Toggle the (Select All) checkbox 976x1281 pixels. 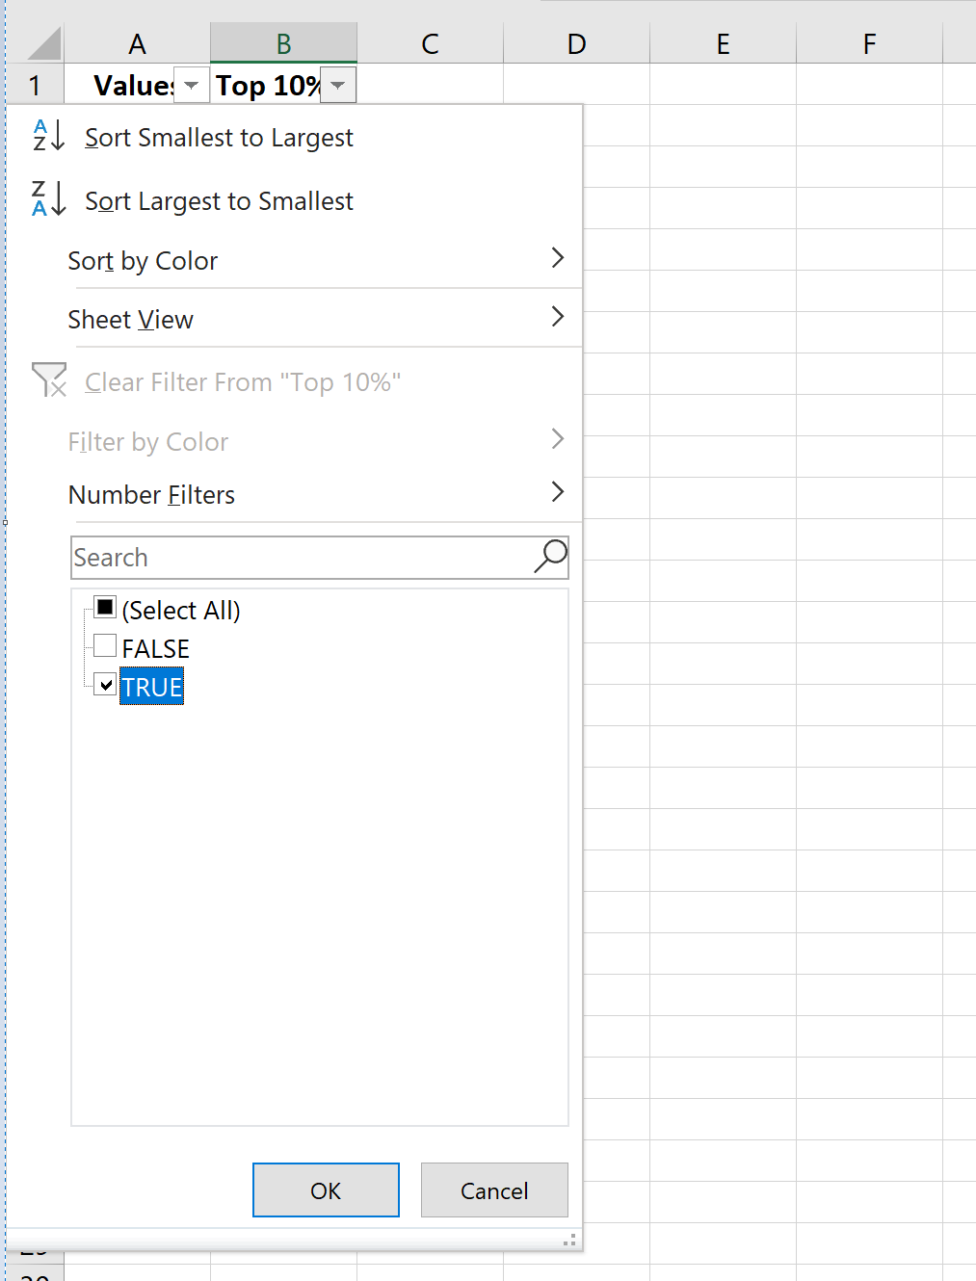tap(104, 607)
